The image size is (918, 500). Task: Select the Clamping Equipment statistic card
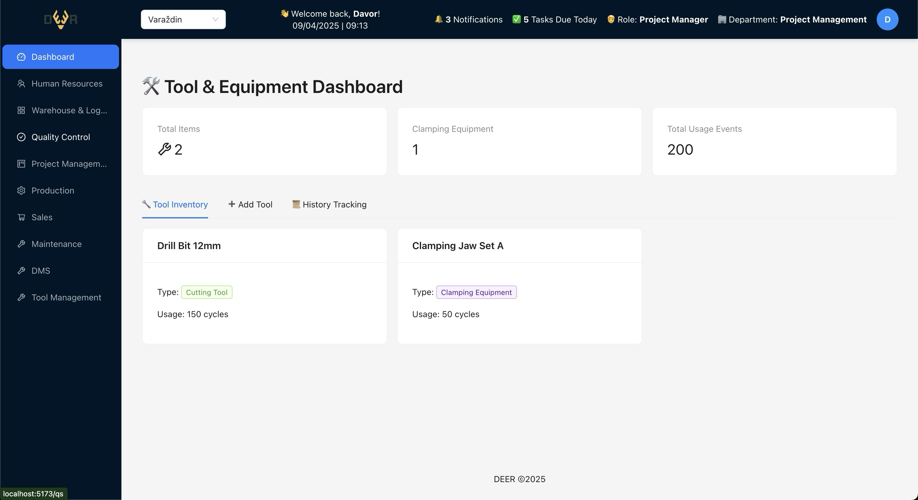coord(520,141)
